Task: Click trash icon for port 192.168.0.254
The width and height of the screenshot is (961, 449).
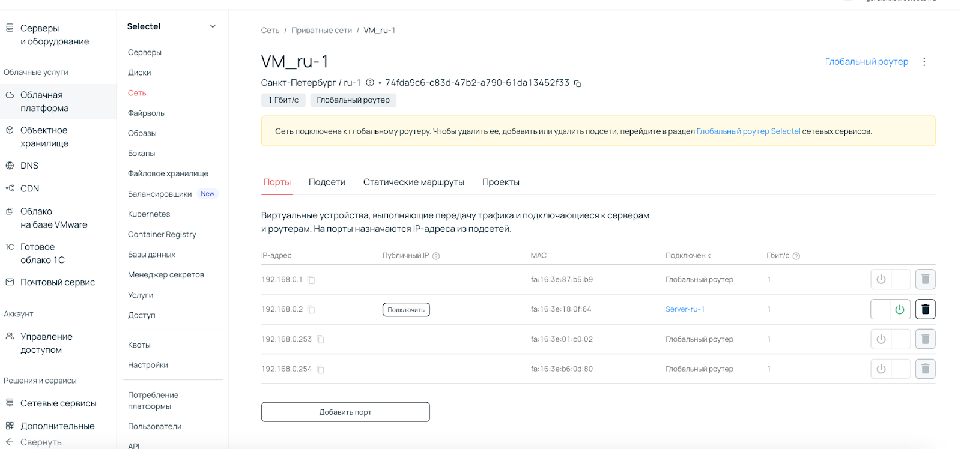Action: coord(925,369)
